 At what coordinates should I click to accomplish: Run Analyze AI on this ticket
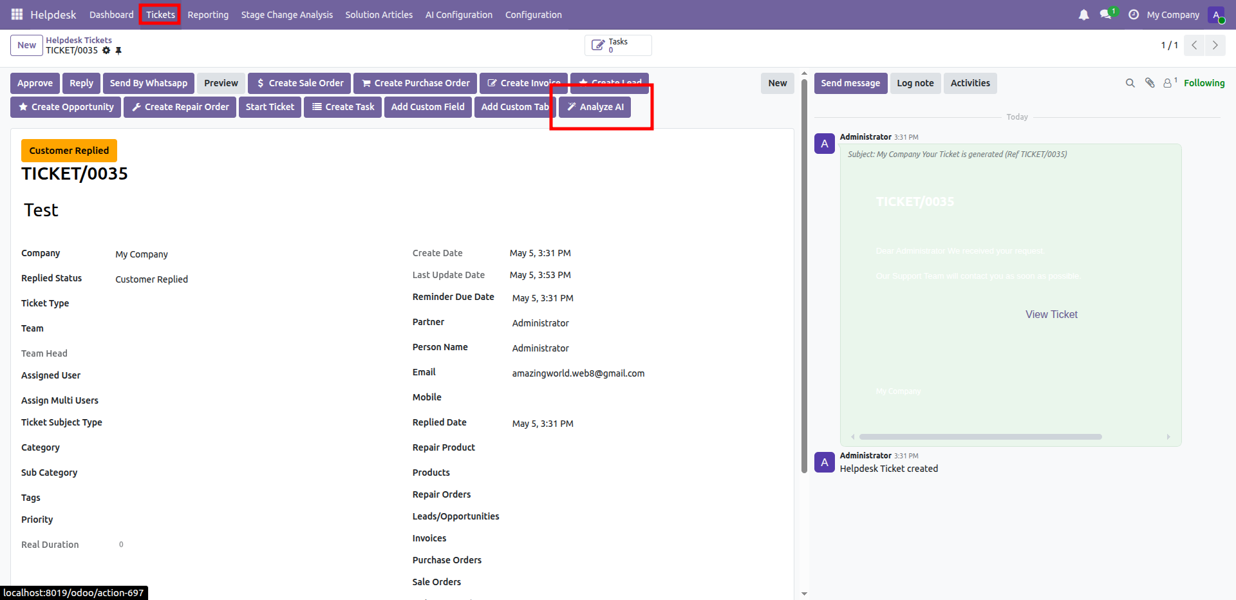(x=595, y=107)
